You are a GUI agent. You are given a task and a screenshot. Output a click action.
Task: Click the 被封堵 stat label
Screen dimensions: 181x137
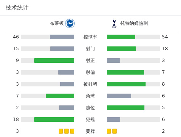[x=90, y=84]
